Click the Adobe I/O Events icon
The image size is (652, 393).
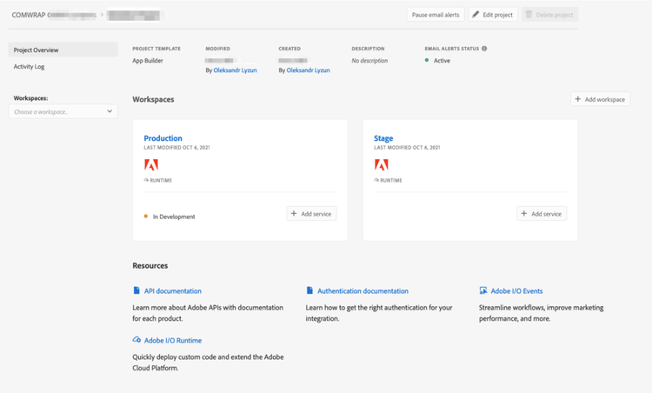483,290
